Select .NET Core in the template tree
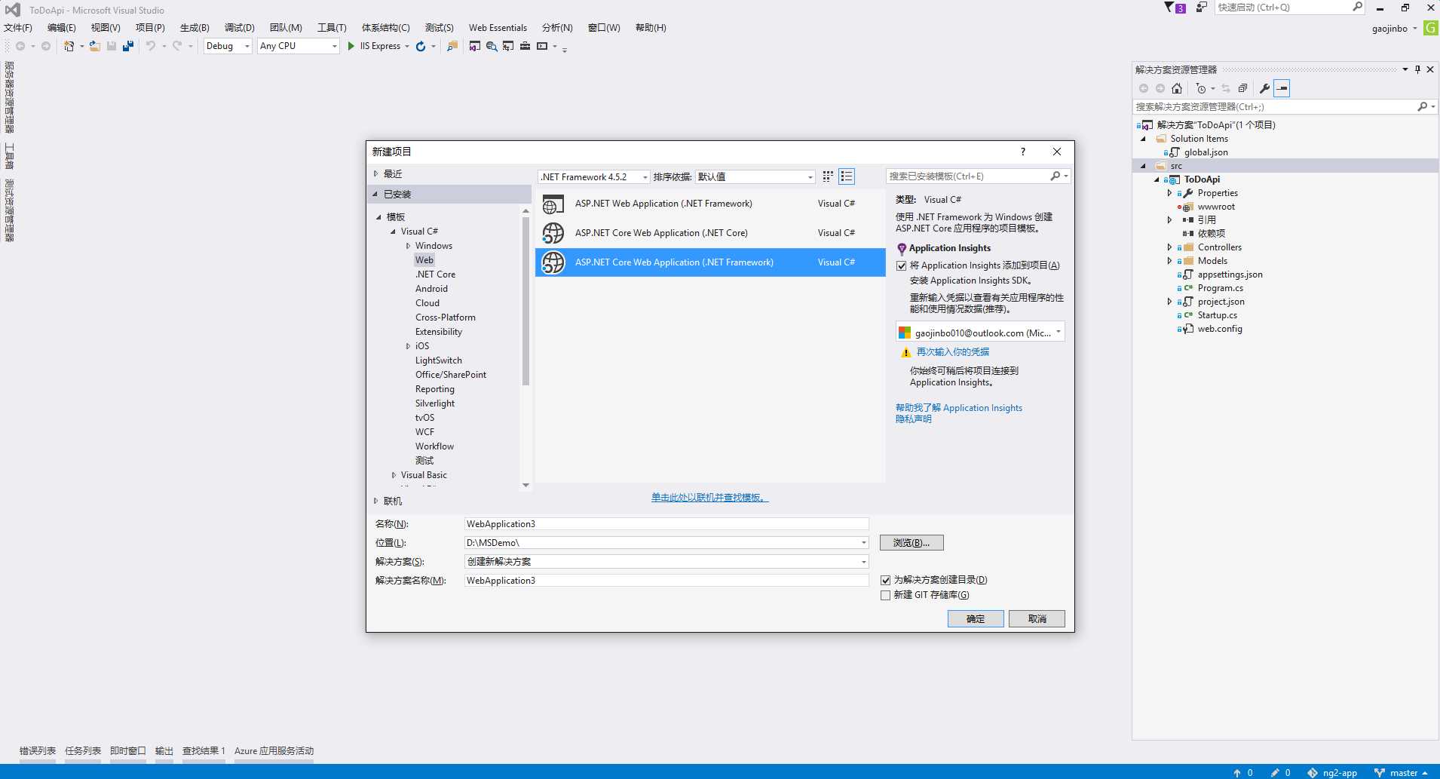This screenshot has height=779, width=1440. tap(435, 274)
